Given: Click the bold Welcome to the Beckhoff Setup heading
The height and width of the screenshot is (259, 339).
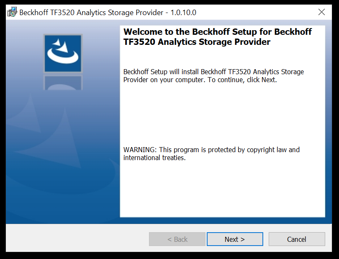Looking at the screenshot, I should (x=218, y=36).
